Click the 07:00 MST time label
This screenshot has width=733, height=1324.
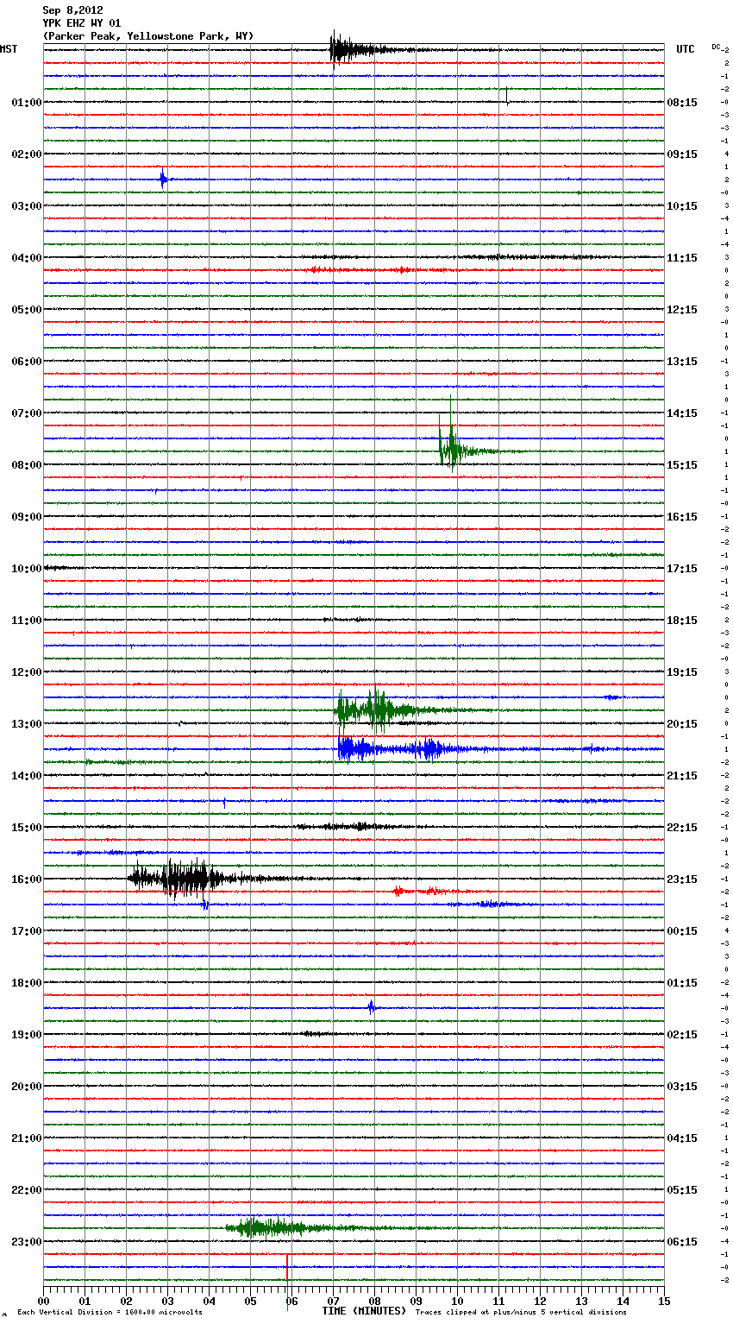tap(27, 413)
